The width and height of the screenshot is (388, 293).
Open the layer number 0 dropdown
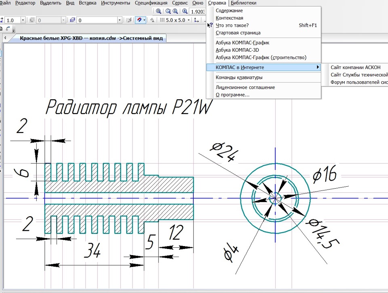pos(120,20)
